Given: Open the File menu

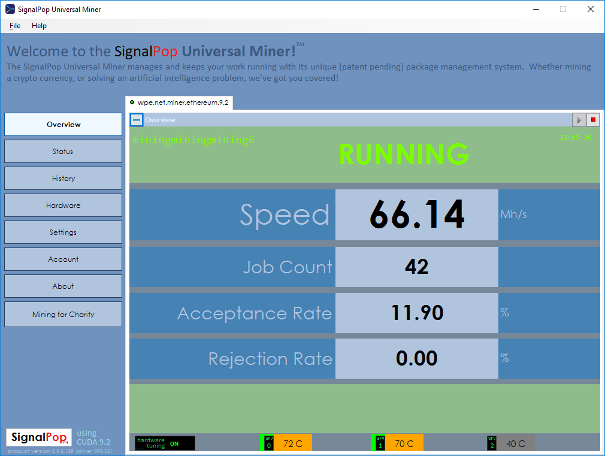Looking at the screenshot, I should point(15,26).
